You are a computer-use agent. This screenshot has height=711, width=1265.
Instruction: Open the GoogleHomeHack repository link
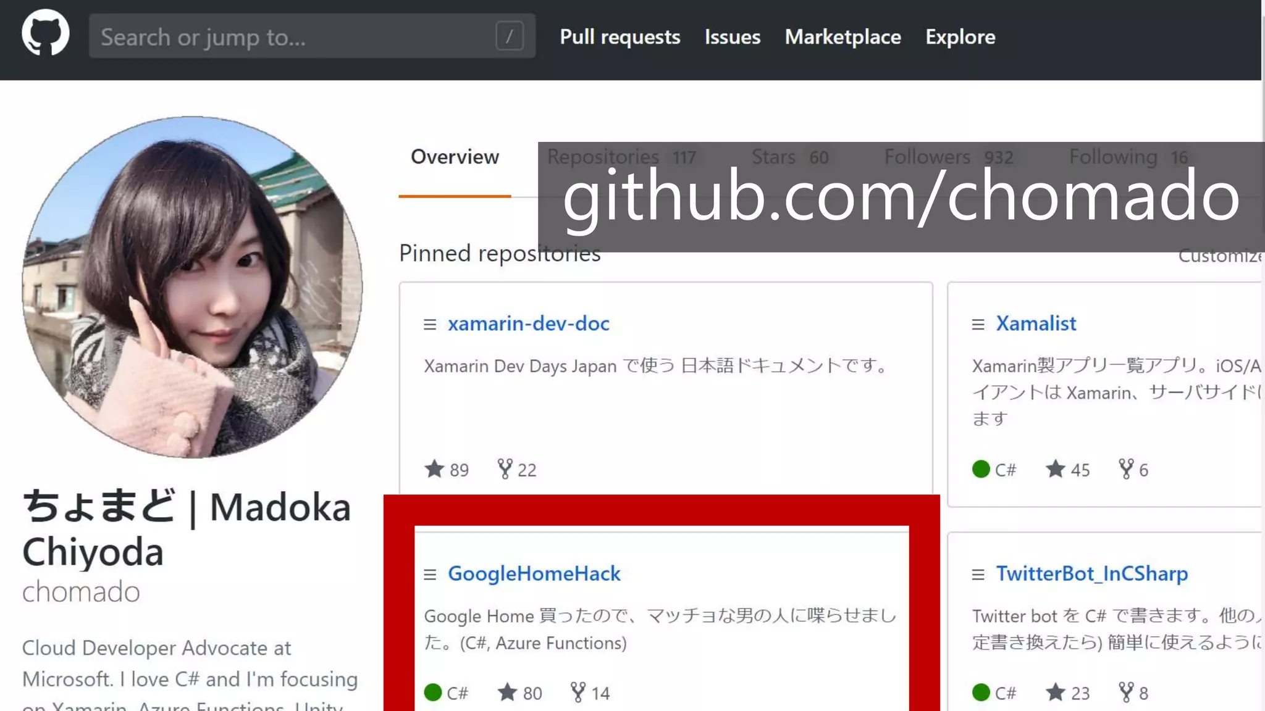pos(534,573)
